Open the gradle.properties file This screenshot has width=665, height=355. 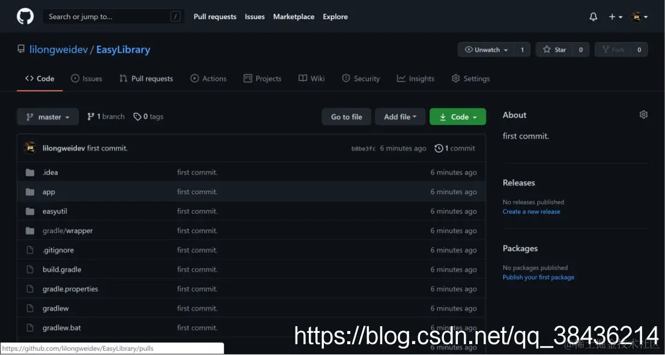coord(70,289)
